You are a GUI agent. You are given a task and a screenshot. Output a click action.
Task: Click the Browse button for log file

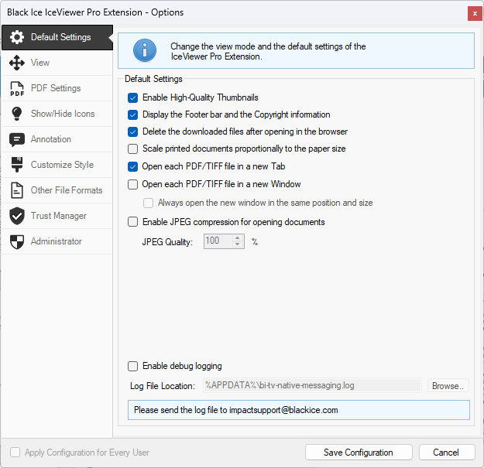(448, 386)
